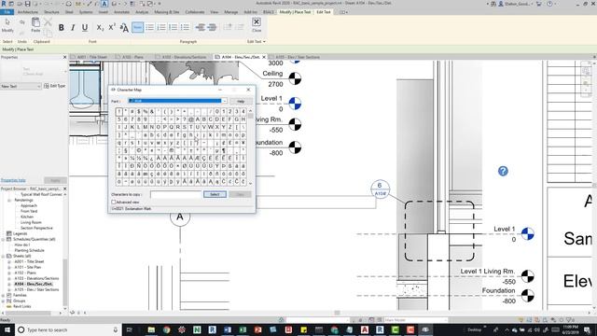This screenshot has height=336, width=597.
Task: Click the Help button in Character Map
Action: [x=241, y=101]
